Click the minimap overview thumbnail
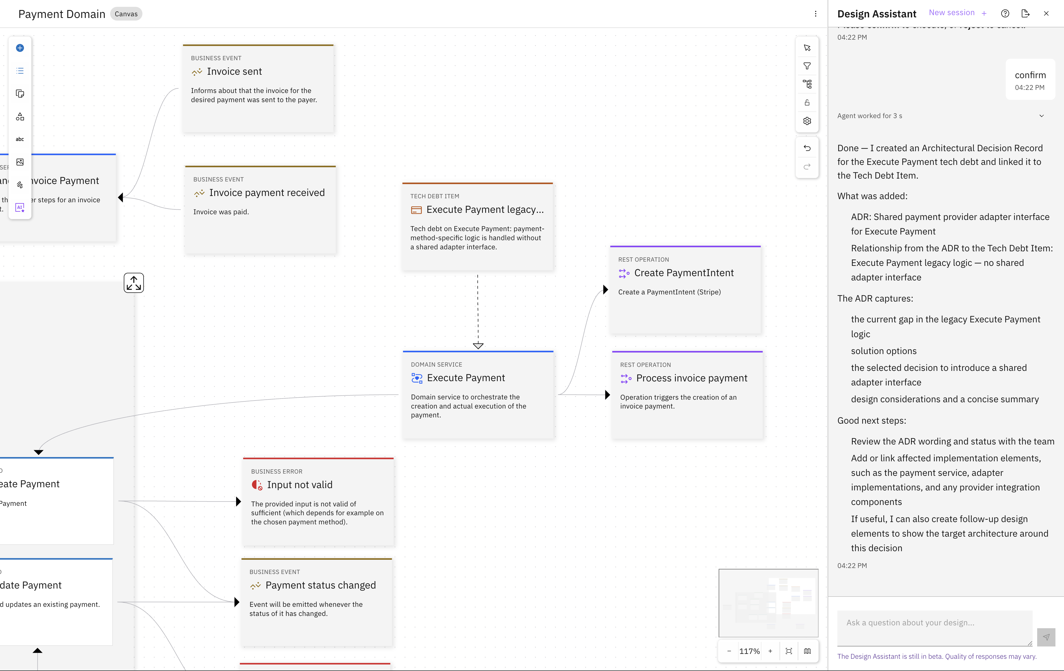 pos(768,603)
